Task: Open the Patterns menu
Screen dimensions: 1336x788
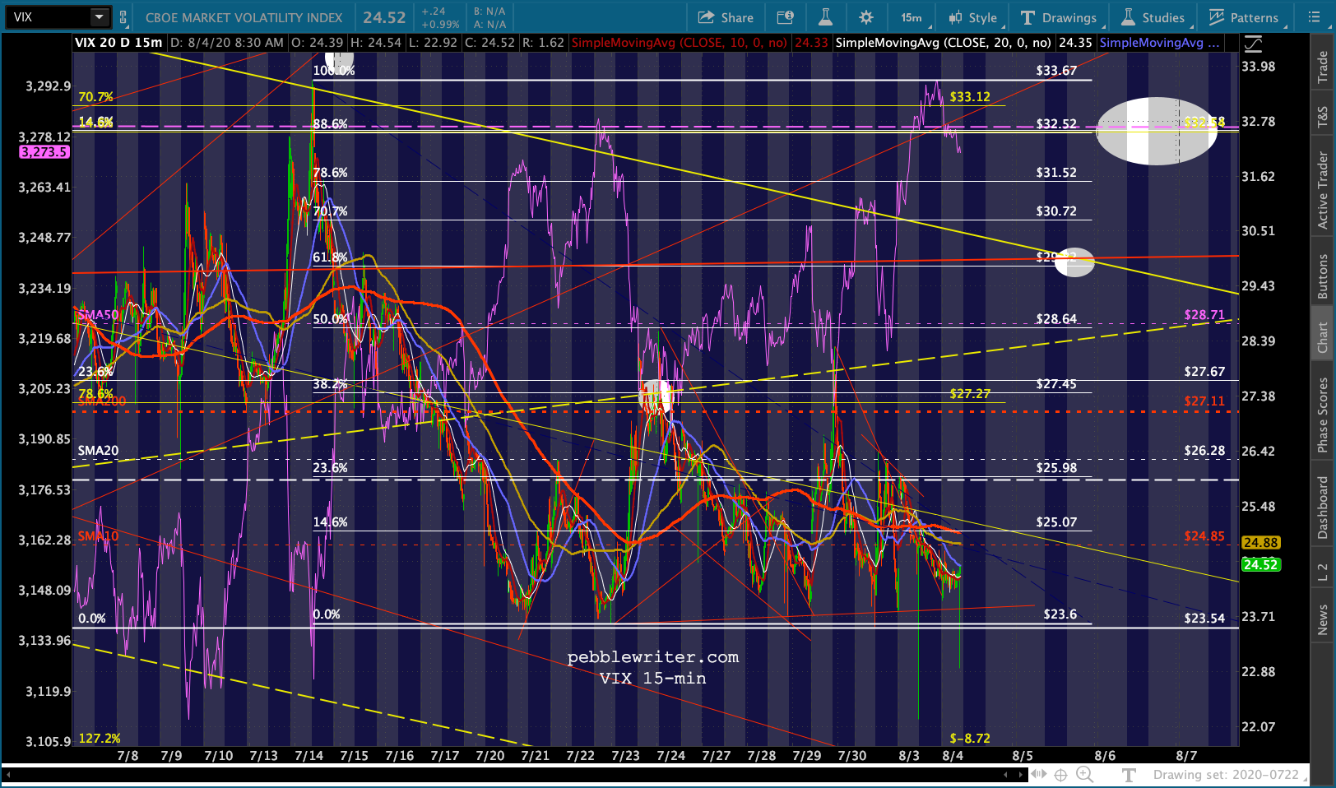Action: [1244, 17]
